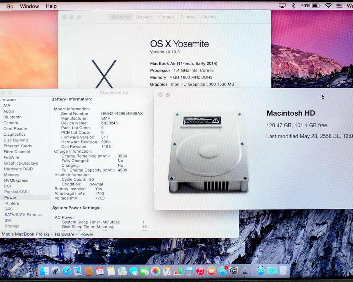Launch Launchpad rocket icon in Dock
Image resolution: width=353 pixels, height=282 pixels.
(x=55, y=271)
